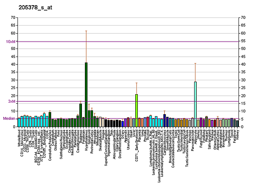The image size is (256, 185).
Task: Click the purple Median label
Action: (9, 119)
